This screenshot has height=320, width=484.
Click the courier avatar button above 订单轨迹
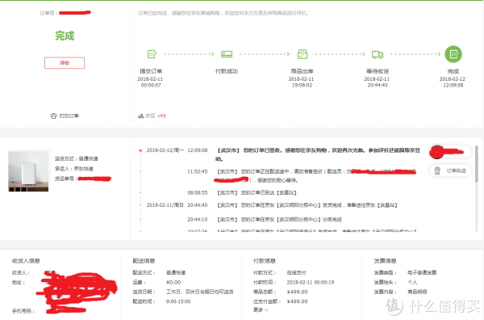(450, 151)
